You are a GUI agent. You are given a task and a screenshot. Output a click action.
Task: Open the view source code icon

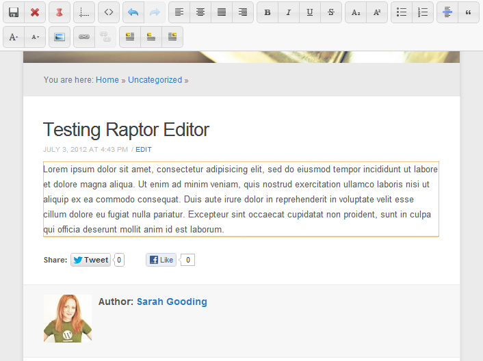coord(109,12)
